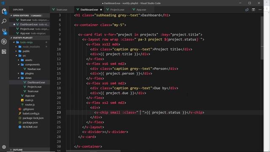Screen dimensions: 270x152
Task: Click line number 7 in the gutter
Action: [60, 35]
